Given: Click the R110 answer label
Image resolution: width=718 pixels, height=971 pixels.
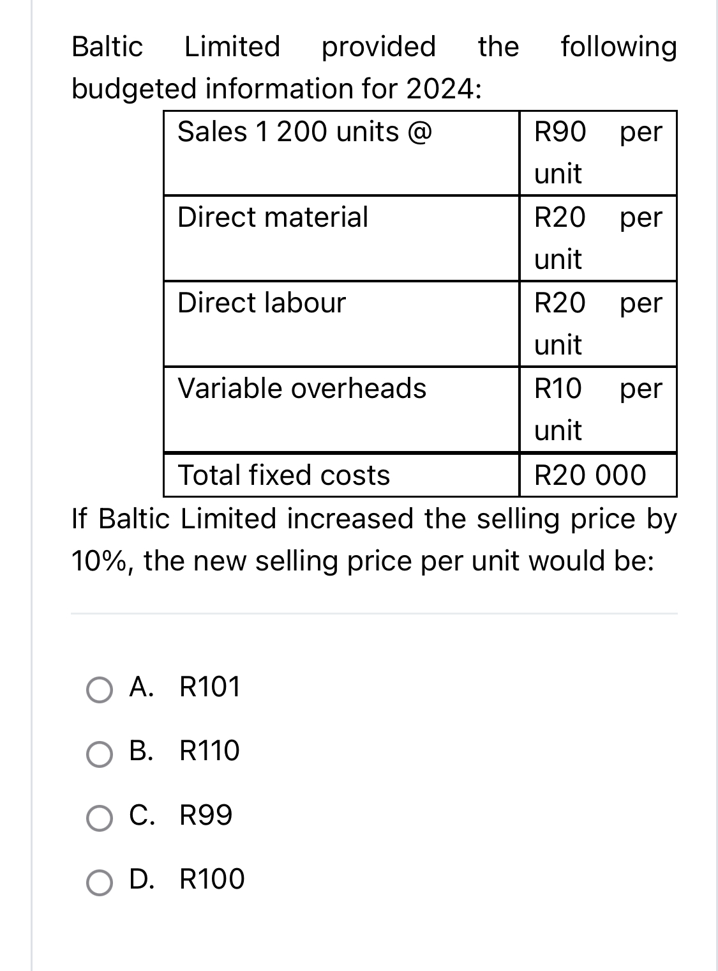Looking at the screenshot, I should pyautogui.click(x=210, y=751).
